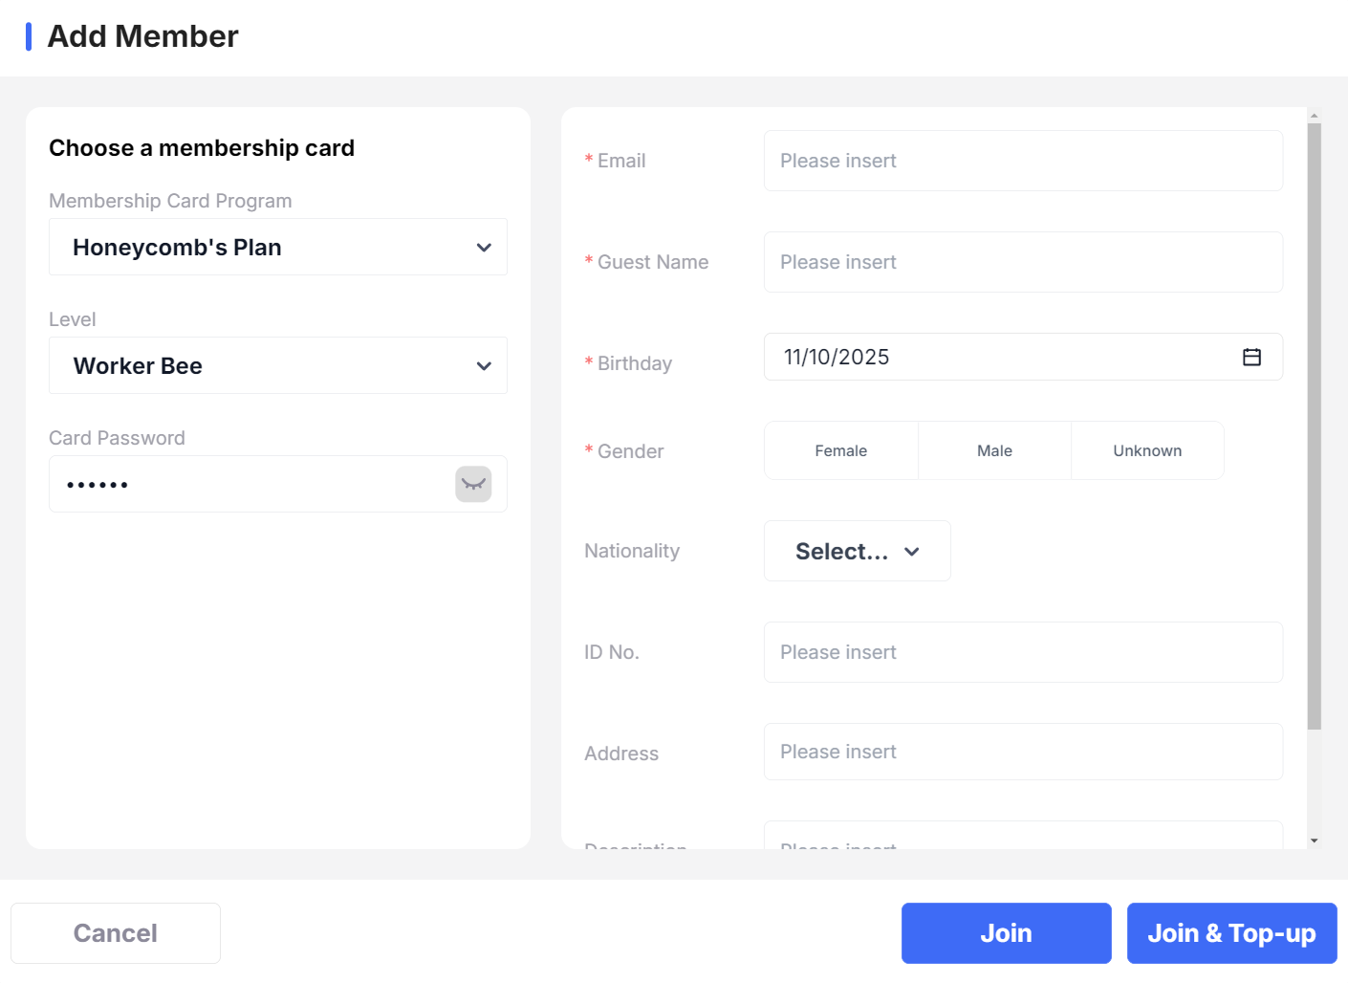The width and height of the screenshot is (1348, 983).
Task: Click the Address input field
Action: click(x=1023, y=752)
